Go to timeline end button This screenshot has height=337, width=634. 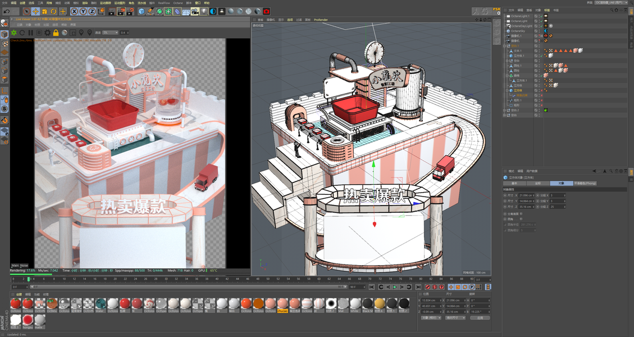point(418,287)
